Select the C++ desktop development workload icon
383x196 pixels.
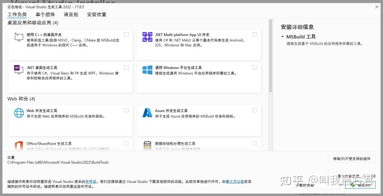click(x=19, y=37)
